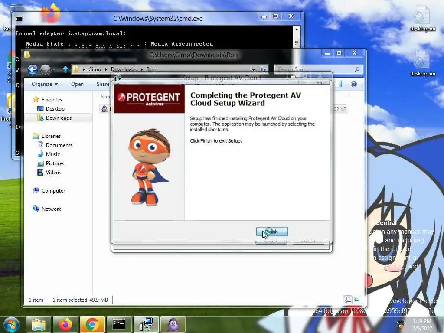Select Downloads in navigation pane
The height and width of the screenshot is (333, 444).
[x=58, y=118]
